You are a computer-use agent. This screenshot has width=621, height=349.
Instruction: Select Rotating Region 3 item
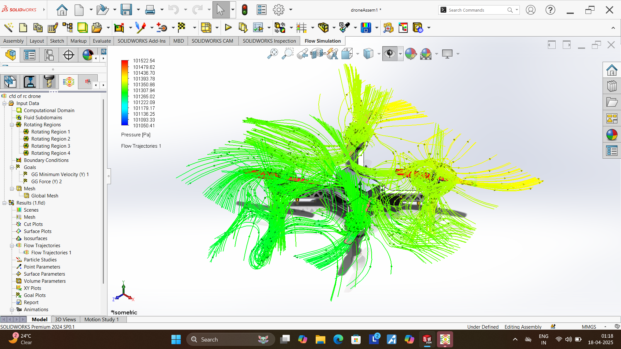[50, 146]
